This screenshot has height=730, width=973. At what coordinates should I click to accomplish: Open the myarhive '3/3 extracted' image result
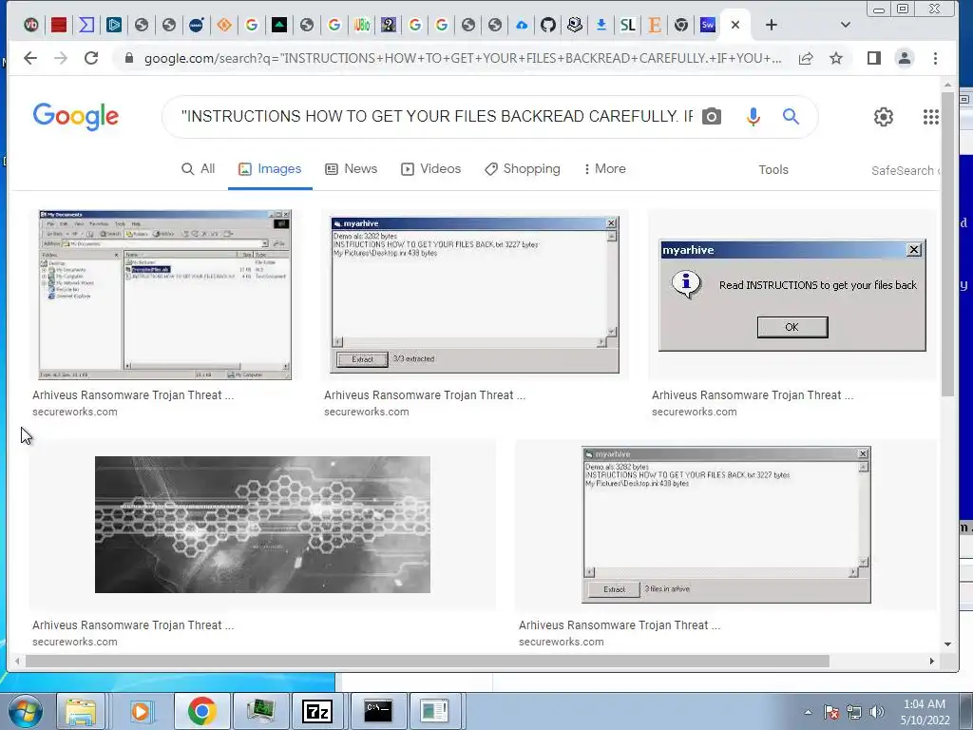coord(475,295)
